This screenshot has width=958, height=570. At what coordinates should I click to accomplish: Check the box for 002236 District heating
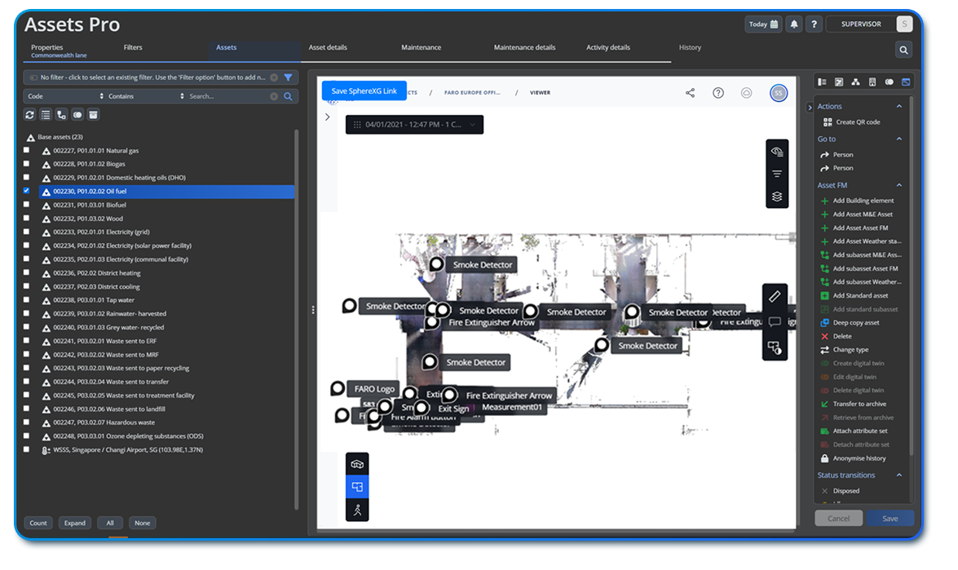point(26,272)
